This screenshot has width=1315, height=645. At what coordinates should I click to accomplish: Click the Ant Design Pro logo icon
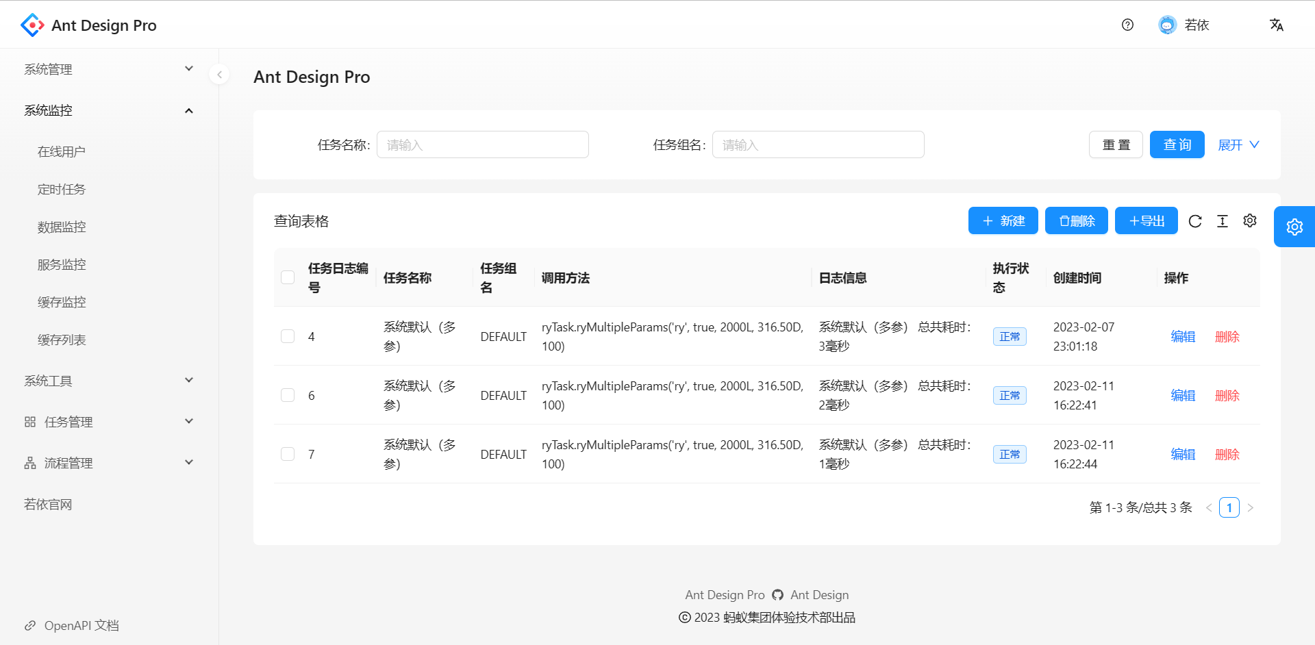coord(32,25)
